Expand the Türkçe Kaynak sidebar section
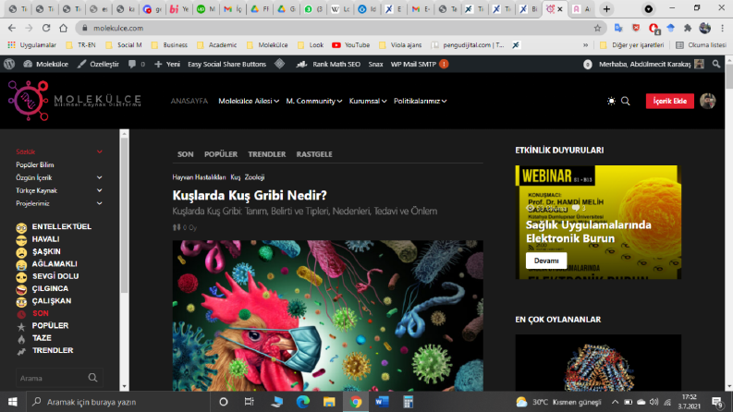Screen dimensions: 733x412 99,190
